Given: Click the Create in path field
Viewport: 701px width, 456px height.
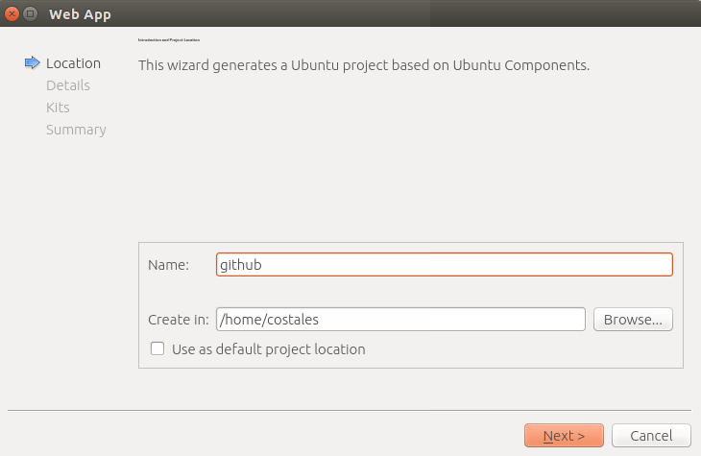Looking at the screenshot, I should click(400, 319).
